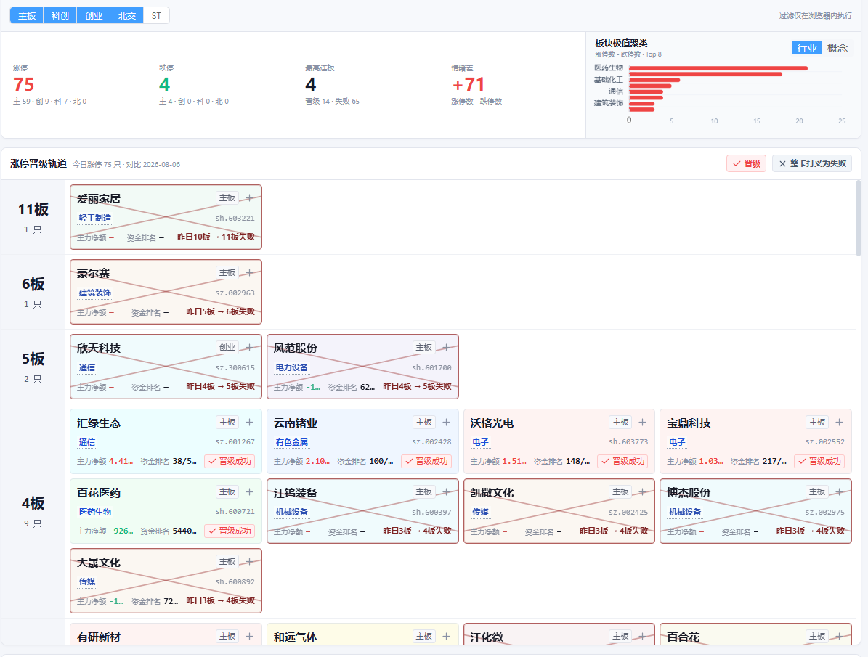Click plus icon on 大晟文化 card
868x657 pixels.
[249, 562]
